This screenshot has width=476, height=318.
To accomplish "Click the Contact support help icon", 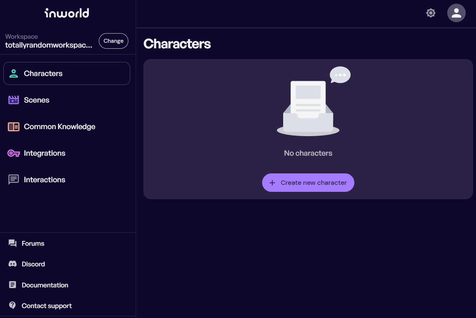I will [13, 305].
